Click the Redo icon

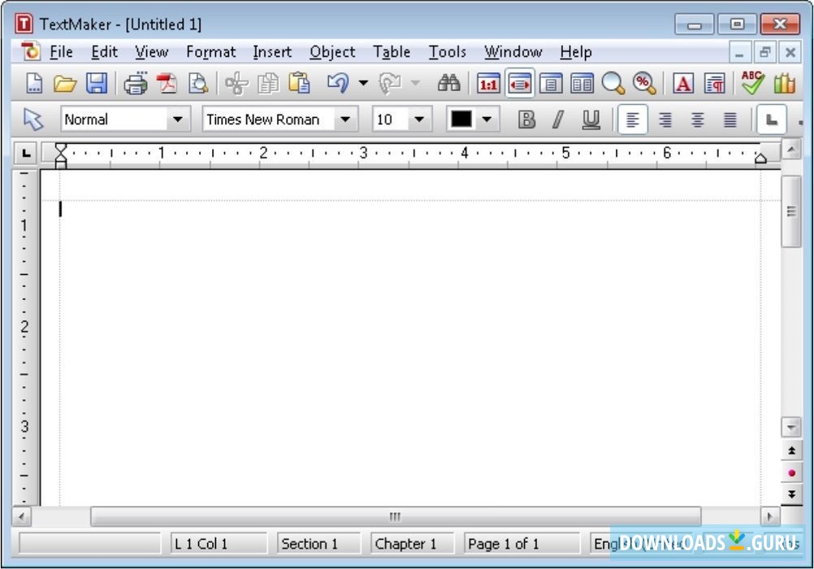(x=390, y=83)
